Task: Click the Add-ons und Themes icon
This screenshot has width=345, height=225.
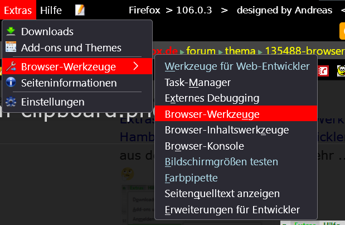Action: coord(11,47)
